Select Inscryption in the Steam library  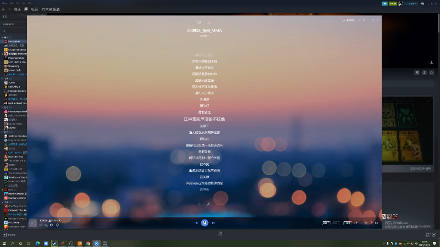click(x=13, y=42)
